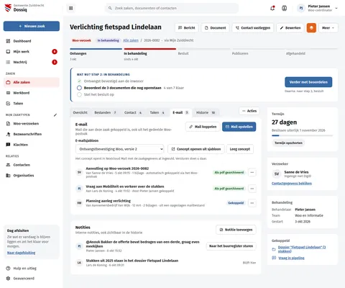345x288 pixels.
Task: Click the SV avatar of Sanne de Vries
Action: click(x=277, y=174)
